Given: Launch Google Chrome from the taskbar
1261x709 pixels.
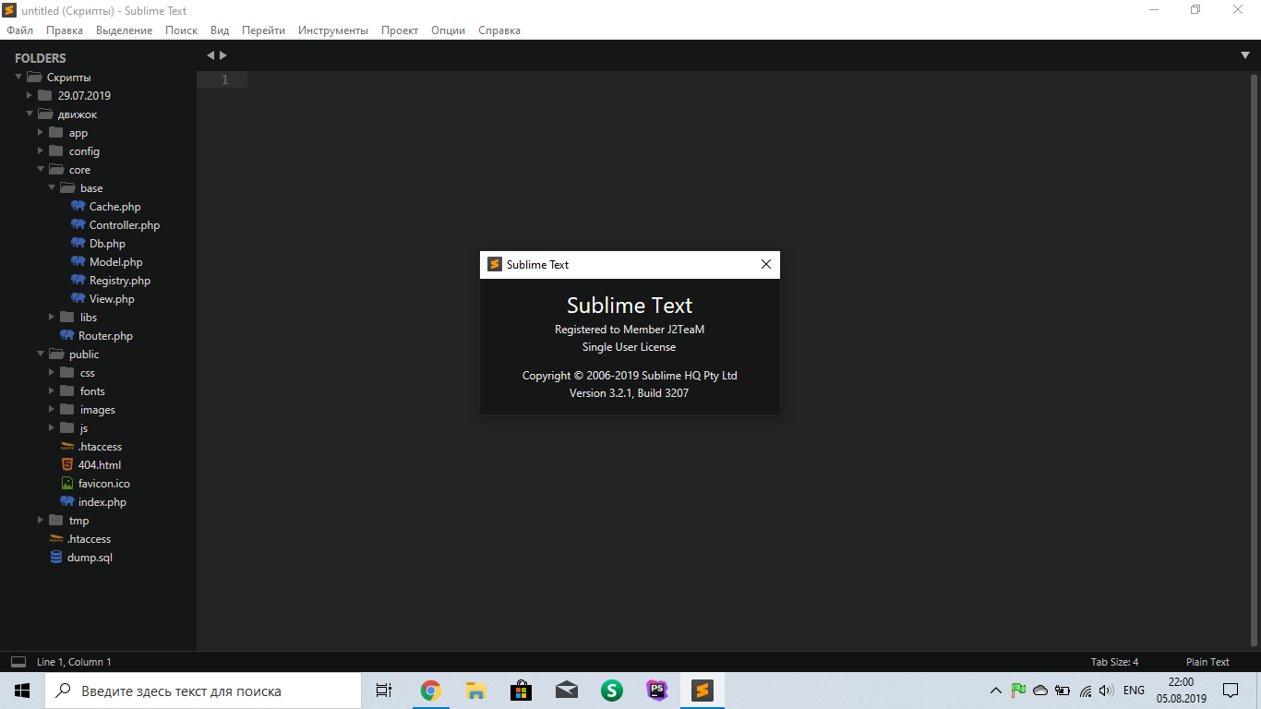Looking at the screenshot, I should (x=430, y=691).
